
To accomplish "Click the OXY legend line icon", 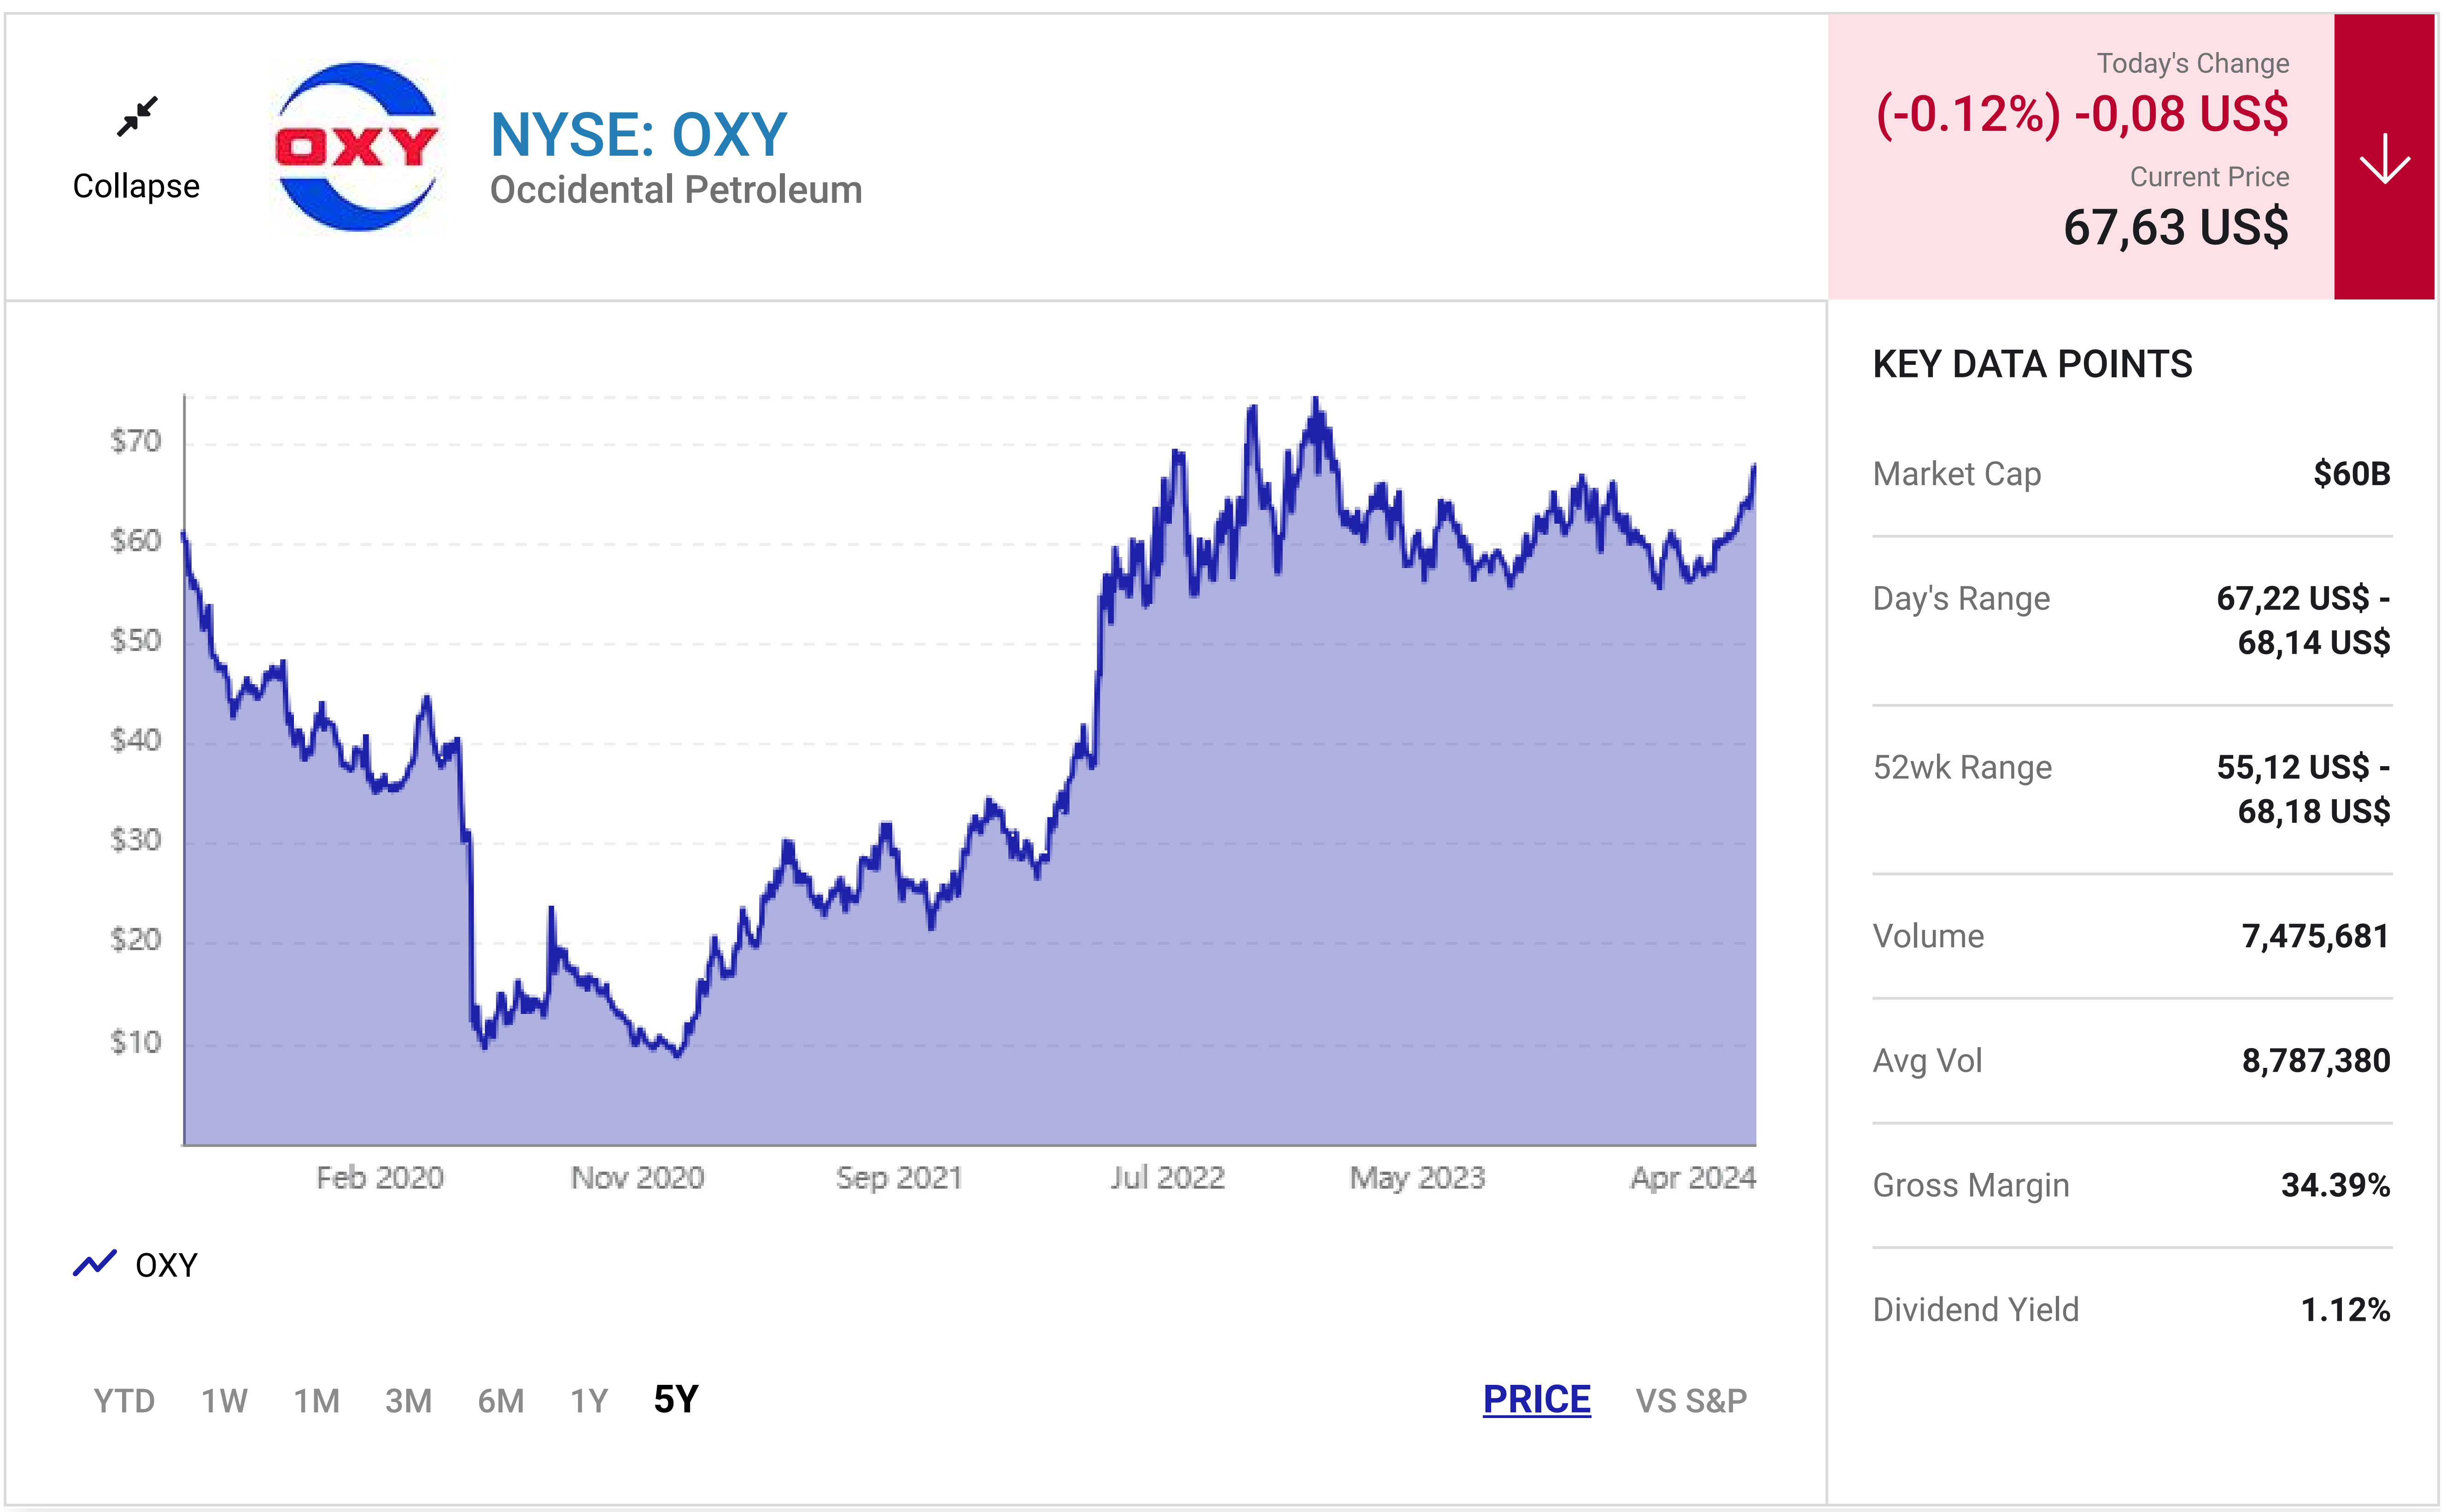I will (95, 1264).
